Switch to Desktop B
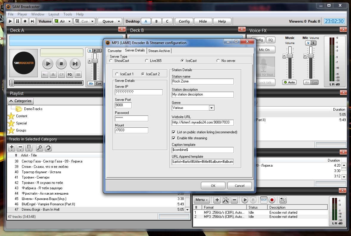Viewport: 351px width, 236px height. (156, 21)
